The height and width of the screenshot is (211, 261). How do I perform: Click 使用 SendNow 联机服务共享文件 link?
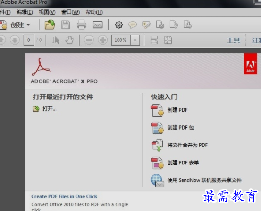204,180
